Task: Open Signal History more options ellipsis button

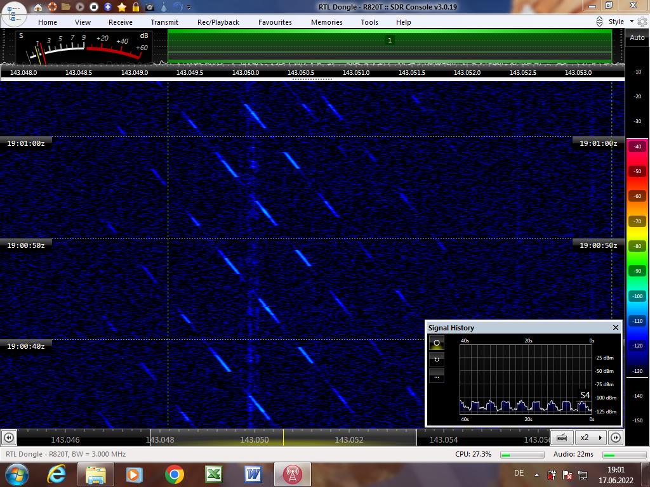Action: 437,376
